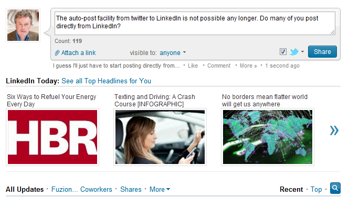This screenshot has height=197, width=349.
Task: Open the 'visible to: anyone' dropdown
Action: coord(173,52)
